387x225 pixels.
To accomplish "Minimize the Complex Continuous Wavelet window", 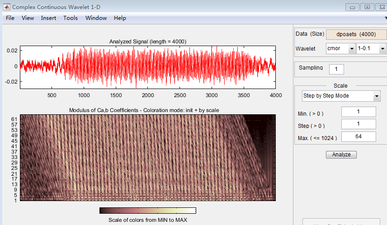I will tap(352, 7).
